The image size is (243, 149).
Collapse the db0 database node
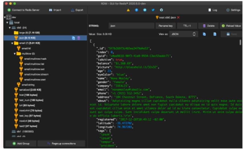[x=10, y=28]
